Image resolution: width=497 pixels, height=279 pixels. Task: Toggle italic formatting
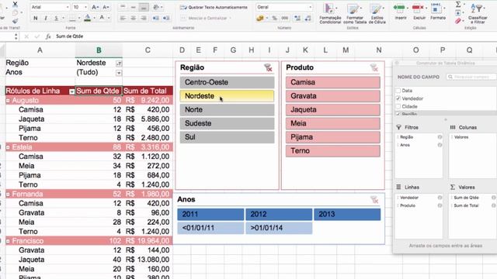[46, 18]
